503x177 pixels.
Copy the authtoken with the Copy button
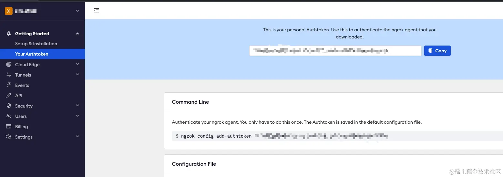click(x=437, y=51)
